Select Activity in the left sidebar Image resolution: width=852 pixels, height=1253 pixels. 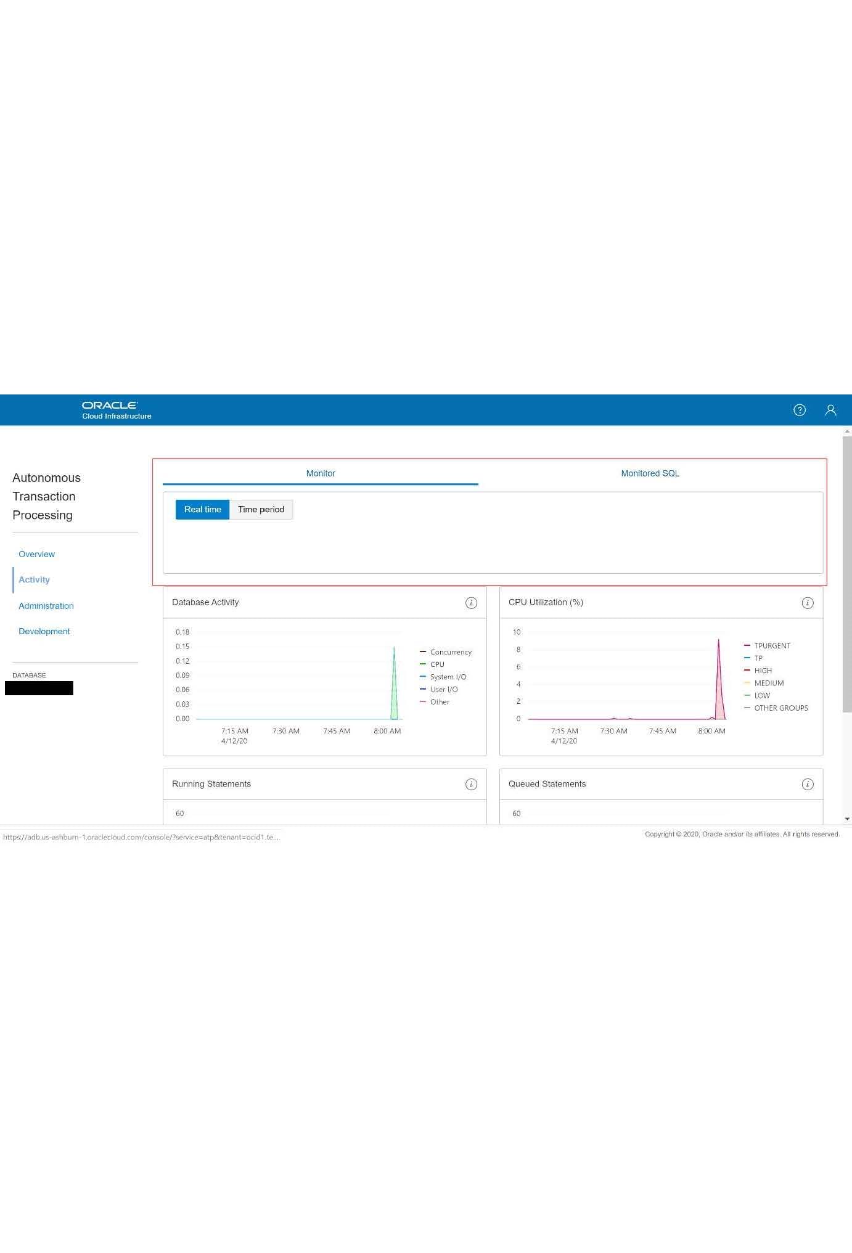34,580
